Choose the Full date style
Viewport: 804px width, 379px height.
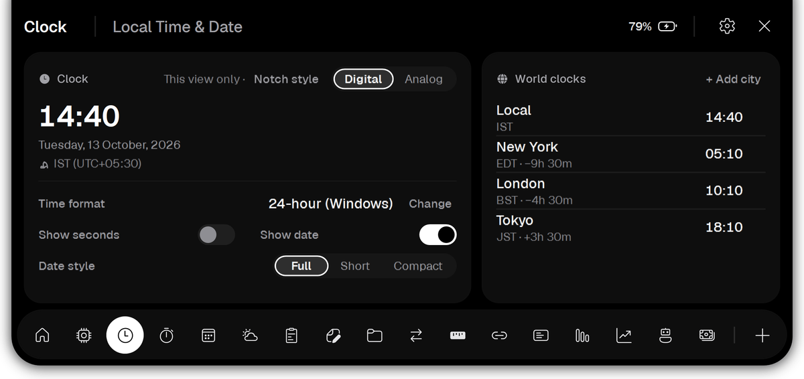click(x=301, y=266)
